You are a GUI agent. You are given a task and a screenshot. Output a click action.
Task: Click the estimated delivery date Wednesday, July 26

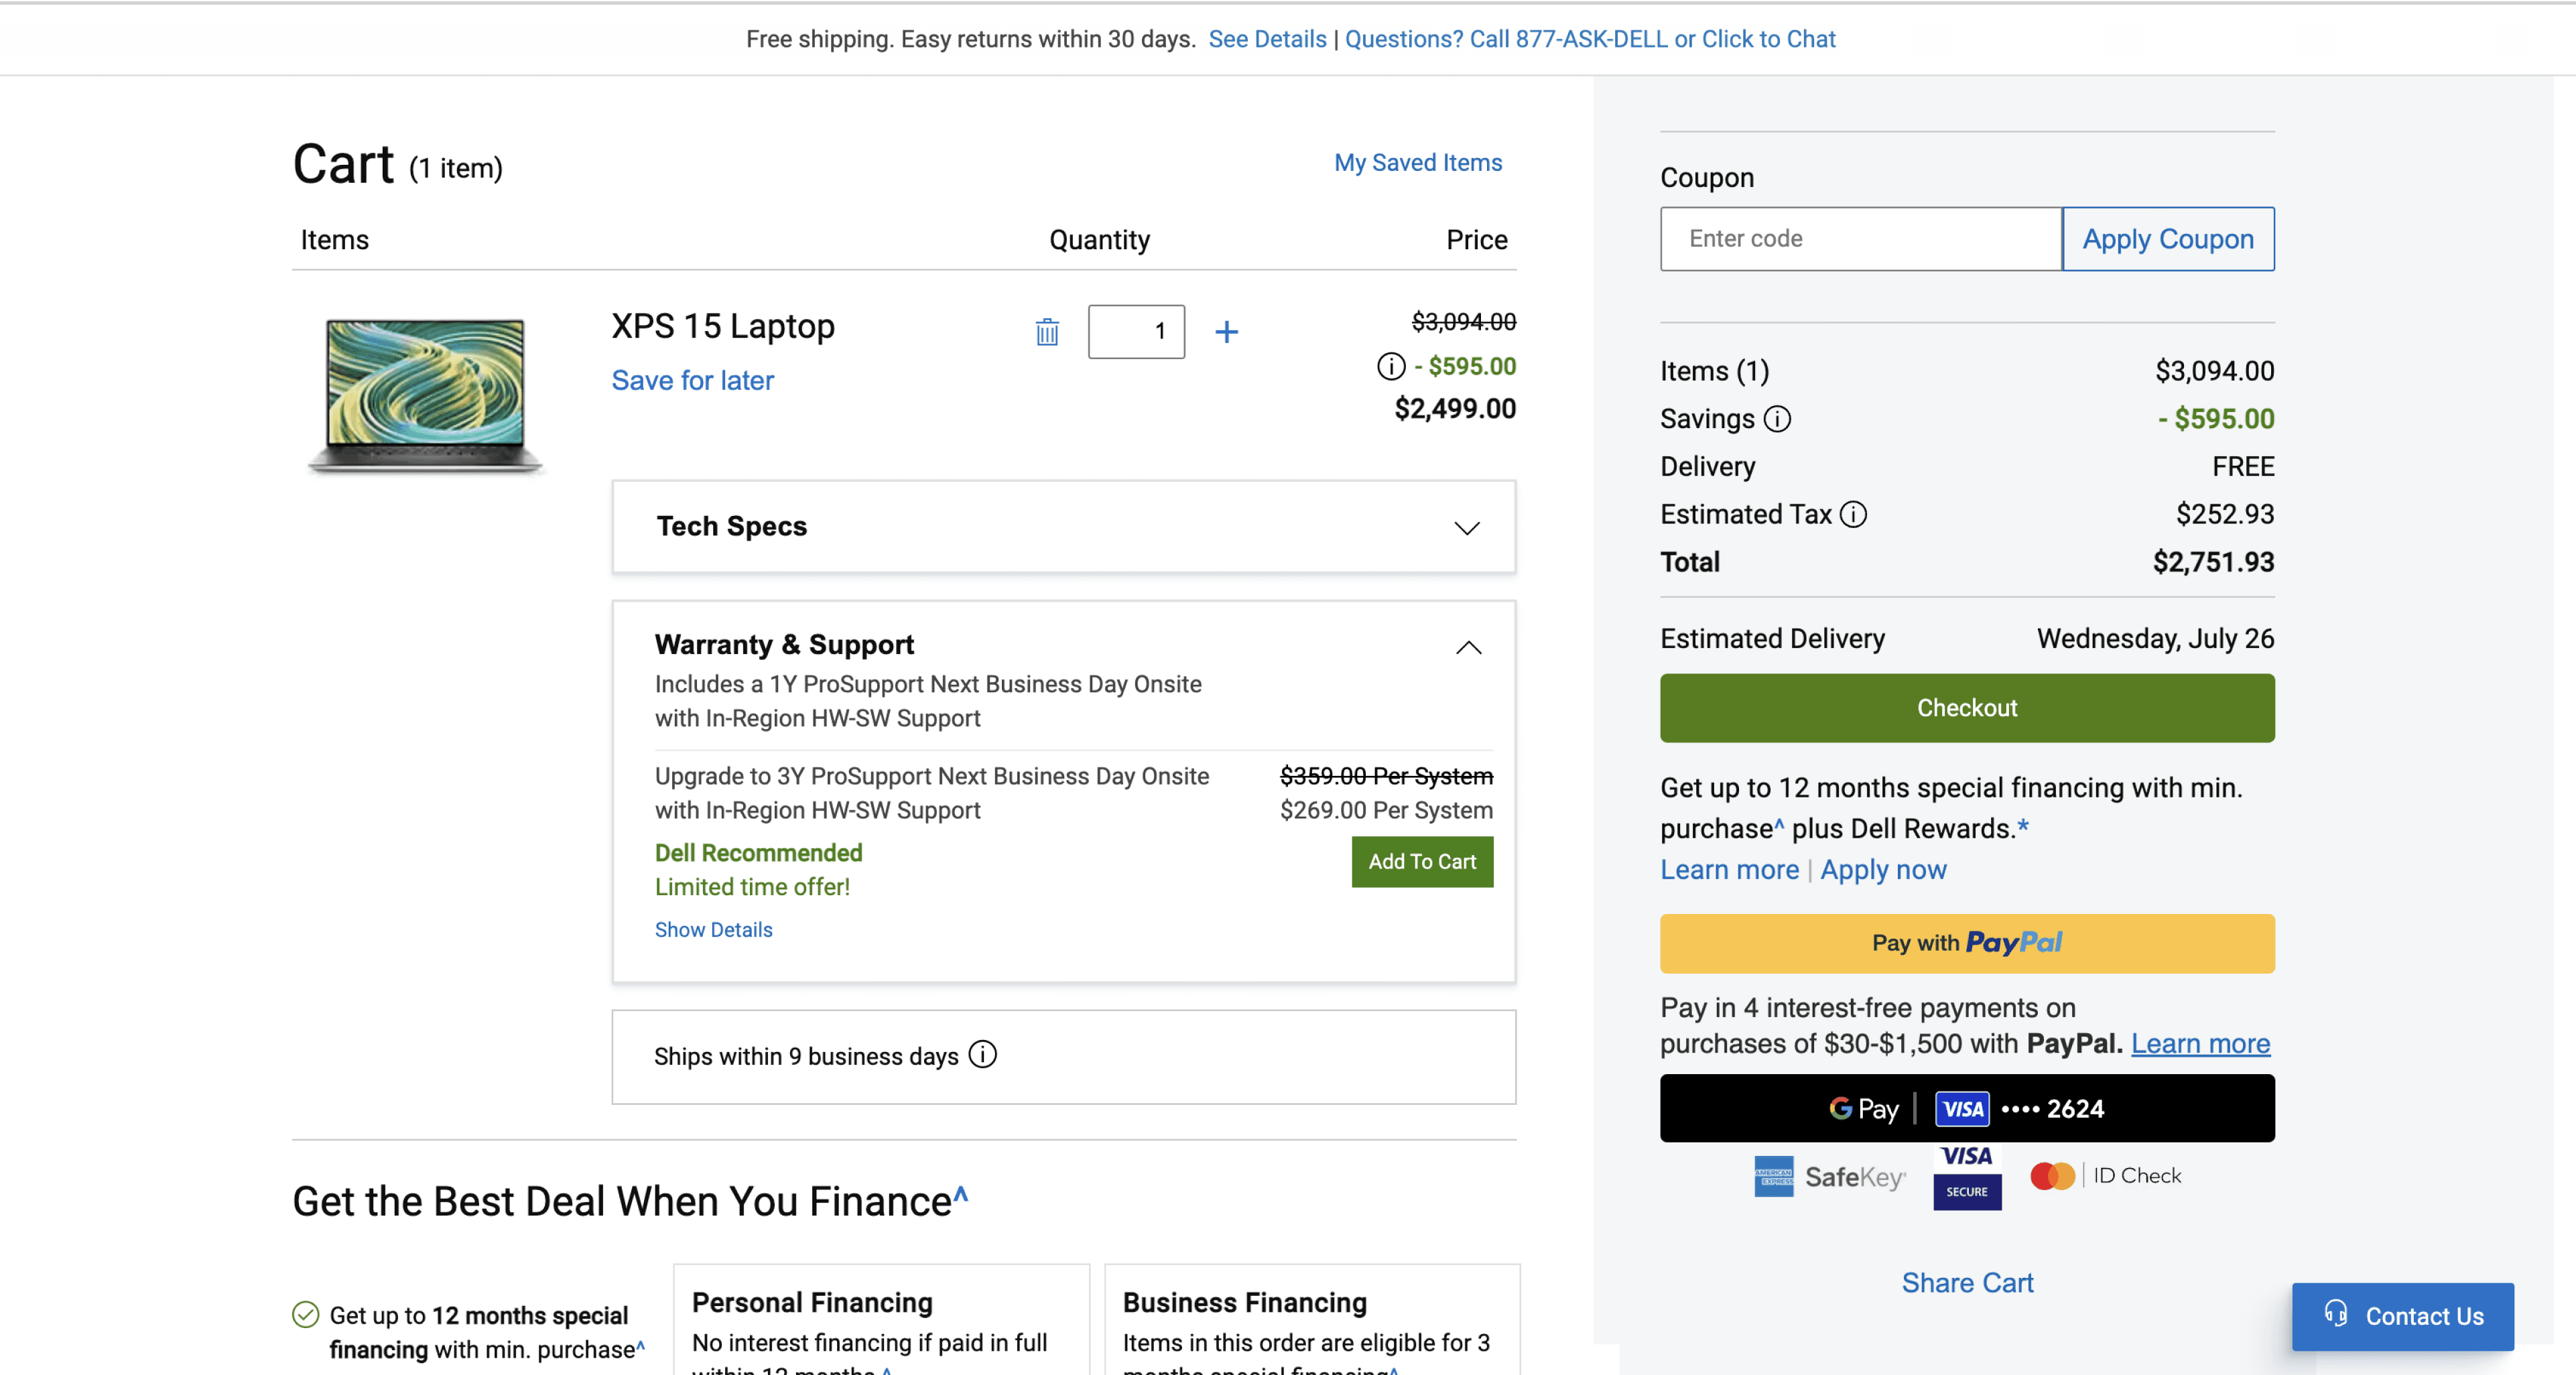(x=2155, y=639)
